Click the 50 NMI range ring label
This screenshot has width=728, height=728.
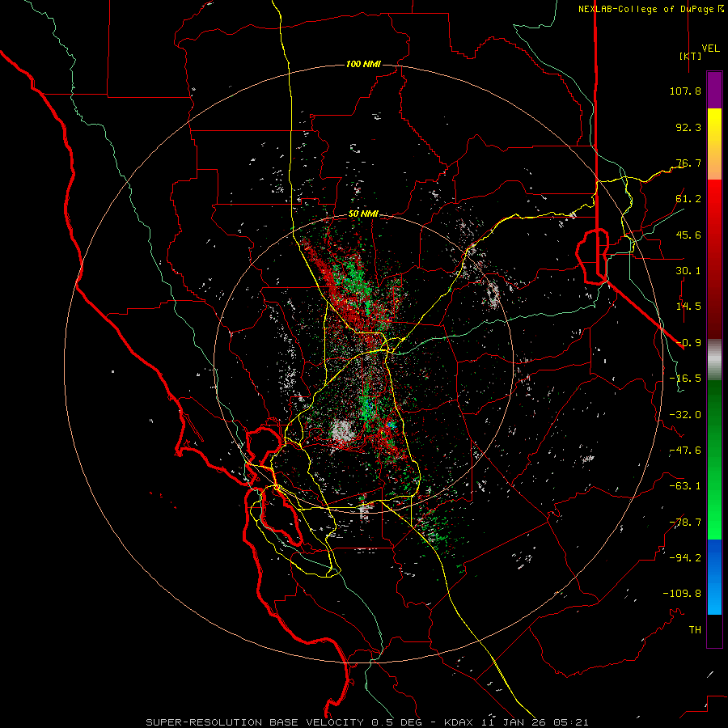tap(363, 214)
